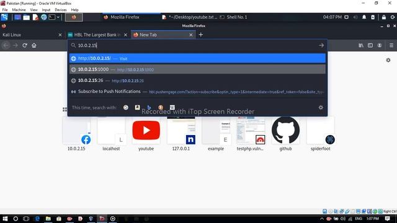The width and height of the screenshot is (397, 223).
Task: Close the Kali Linux tab
Action: click(60, 35)
